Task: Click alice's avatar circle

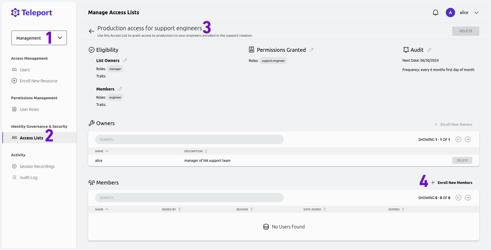Action: pyautogui.click(x=450, y=13)
